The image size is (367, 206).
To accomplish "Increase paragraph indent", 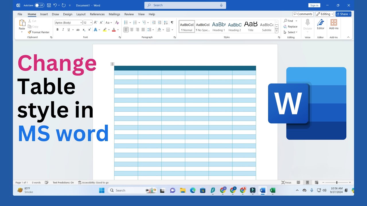I will pyautogui.click(x=160, y=22).
